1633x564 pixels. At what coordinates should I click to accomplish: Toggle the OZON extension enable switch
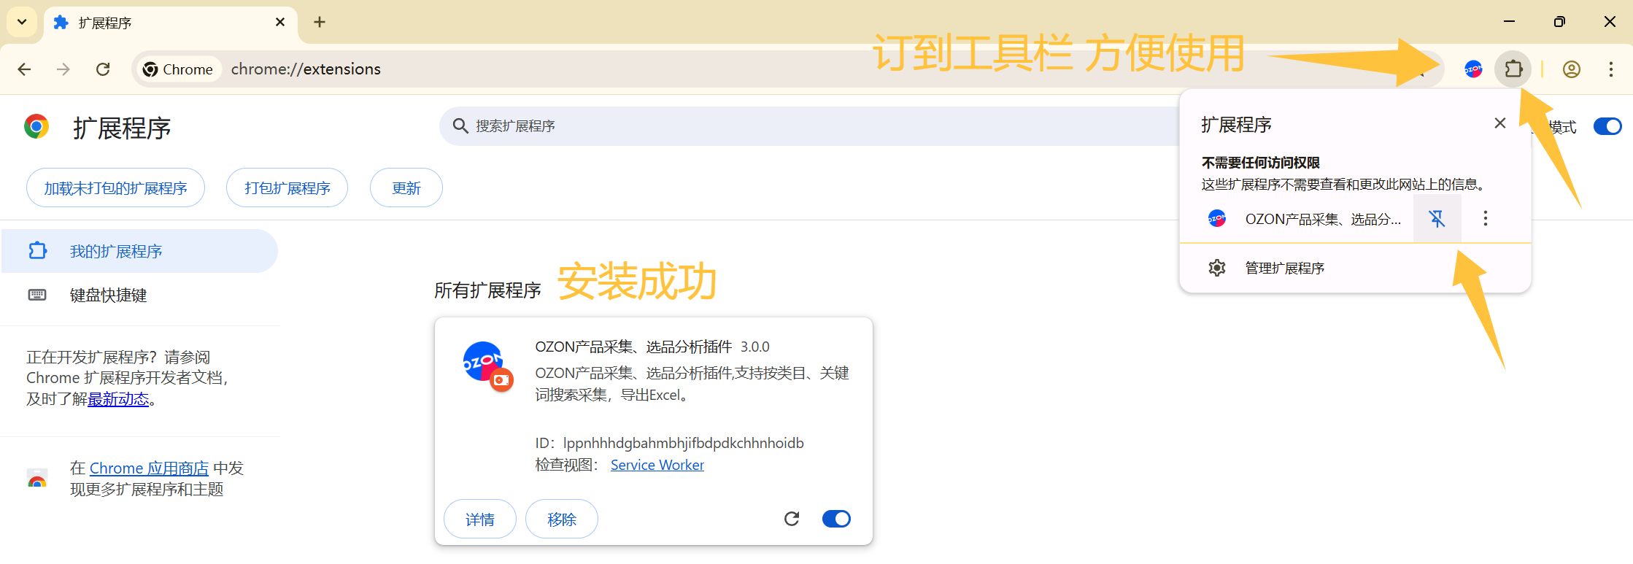pos(836,519)
